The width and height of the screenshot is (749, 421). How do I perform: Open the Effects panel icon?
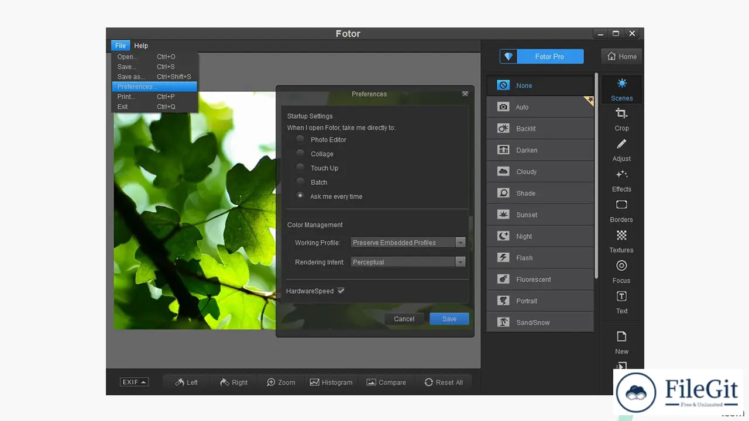point(621,174)
